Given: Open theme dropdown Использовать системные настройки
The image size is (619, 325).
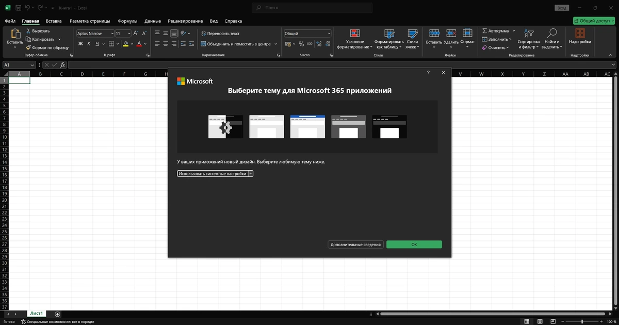Looking at the screenshot, I should (x=215, y=174).
